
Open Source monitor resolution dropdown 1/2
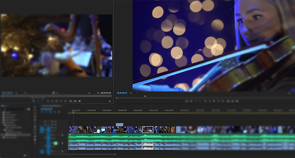(91, 93)
